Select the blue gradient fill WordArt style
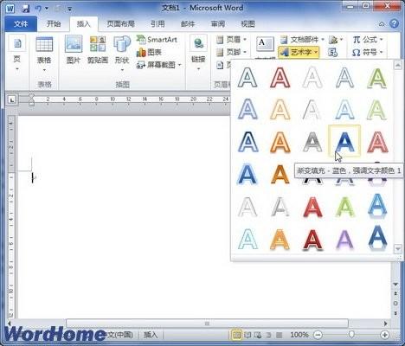Screen dimensions: 405x346 coord(344,141)
